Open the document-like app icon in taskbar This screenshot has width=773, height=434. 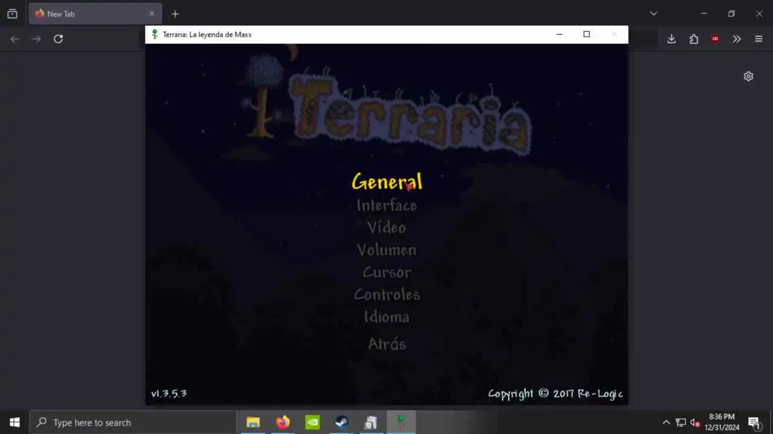pyautogui.click(x=371, y=422)
